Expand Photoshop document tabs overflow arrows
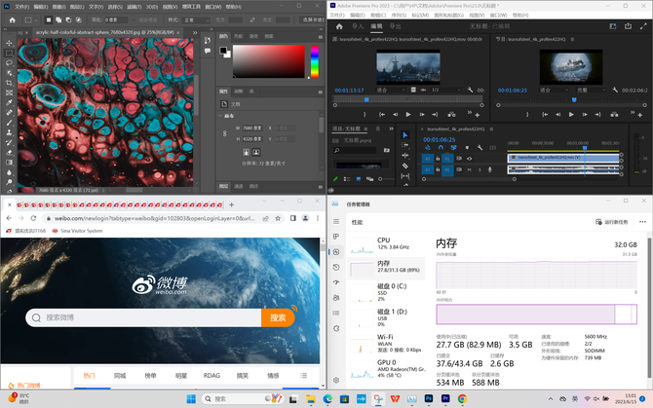The width and height of the screenshot is (653, 408). click(x=195, y=32)
